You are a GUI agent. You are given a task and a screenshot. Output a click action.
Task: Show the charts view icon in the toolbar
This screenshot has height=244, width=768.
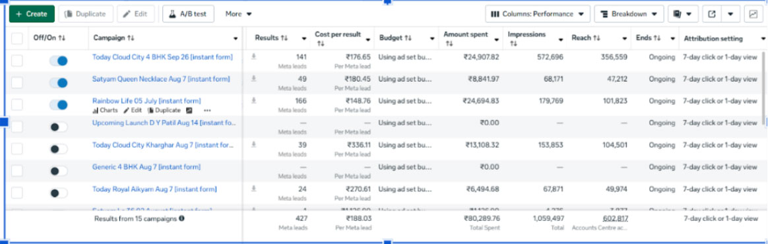[753, 14]
